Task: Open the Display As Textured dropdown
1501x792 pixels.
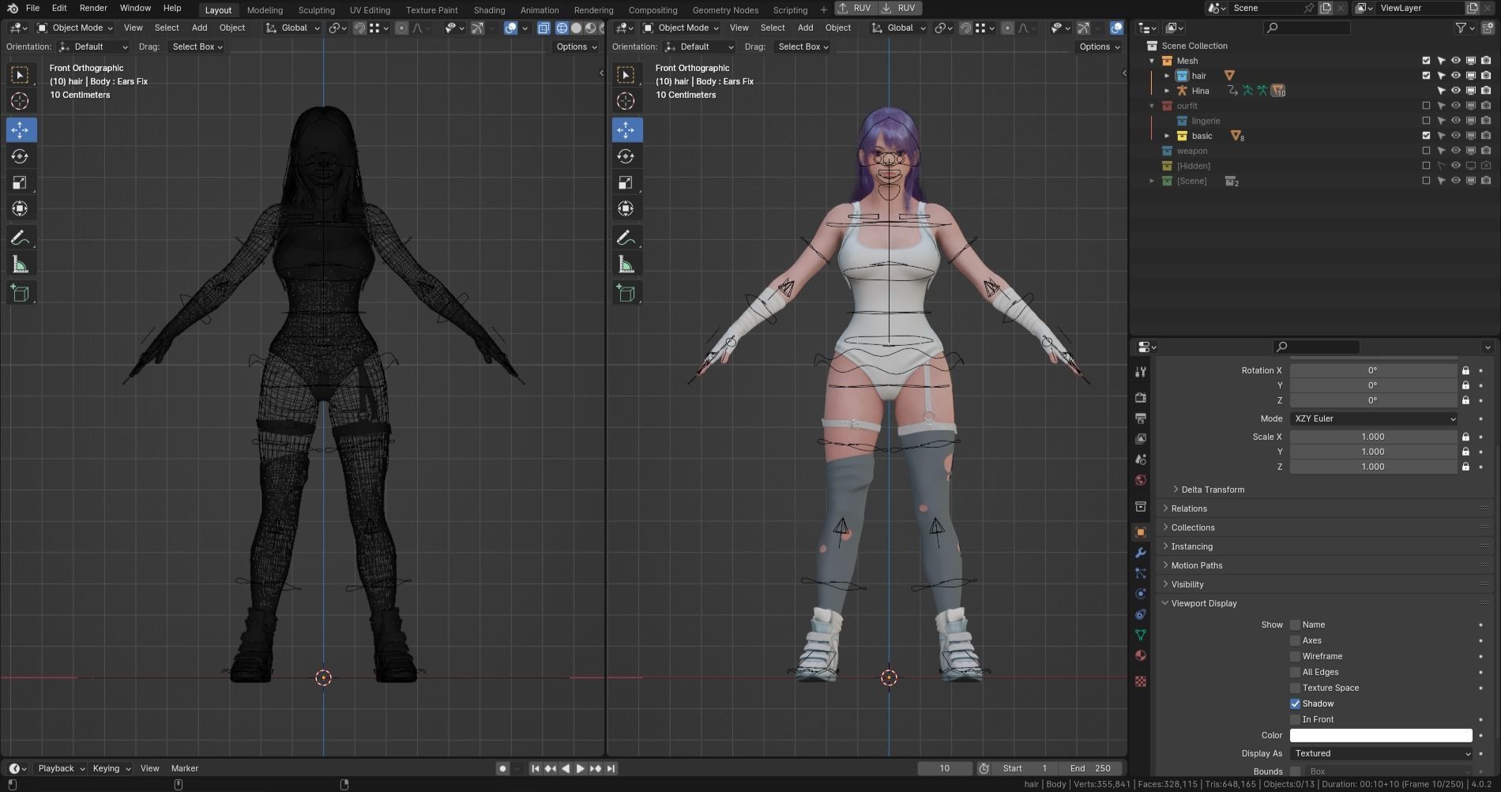Action: [x=1381, y=753]
